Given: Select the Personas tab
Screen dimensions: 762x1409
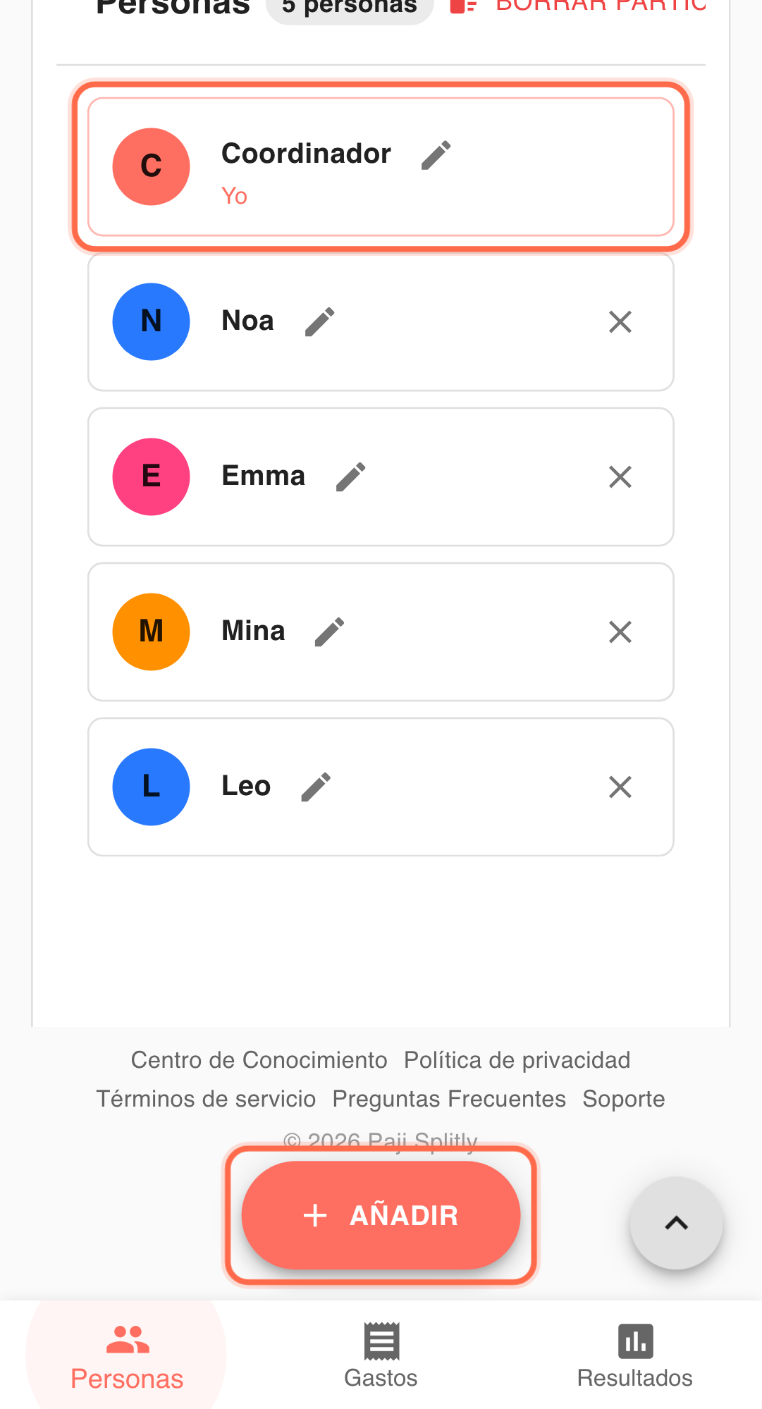Looking at the screenshot, I should (127, 1356).
